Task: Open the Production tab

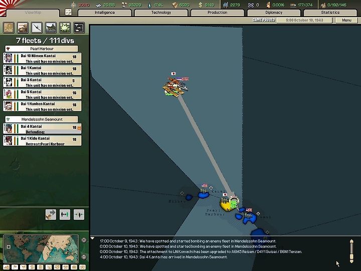Action: click(218, 13)
